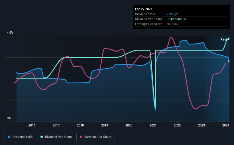Select the 2021 x-axis year label
This screenshot has height=145, width=234.
pos(153,125)
